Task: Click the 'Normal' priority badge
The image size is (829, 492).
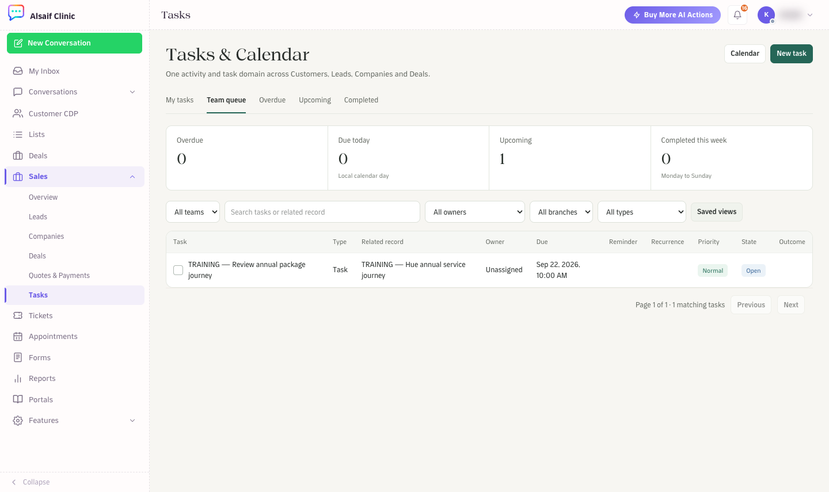Action: pos(713,270)
